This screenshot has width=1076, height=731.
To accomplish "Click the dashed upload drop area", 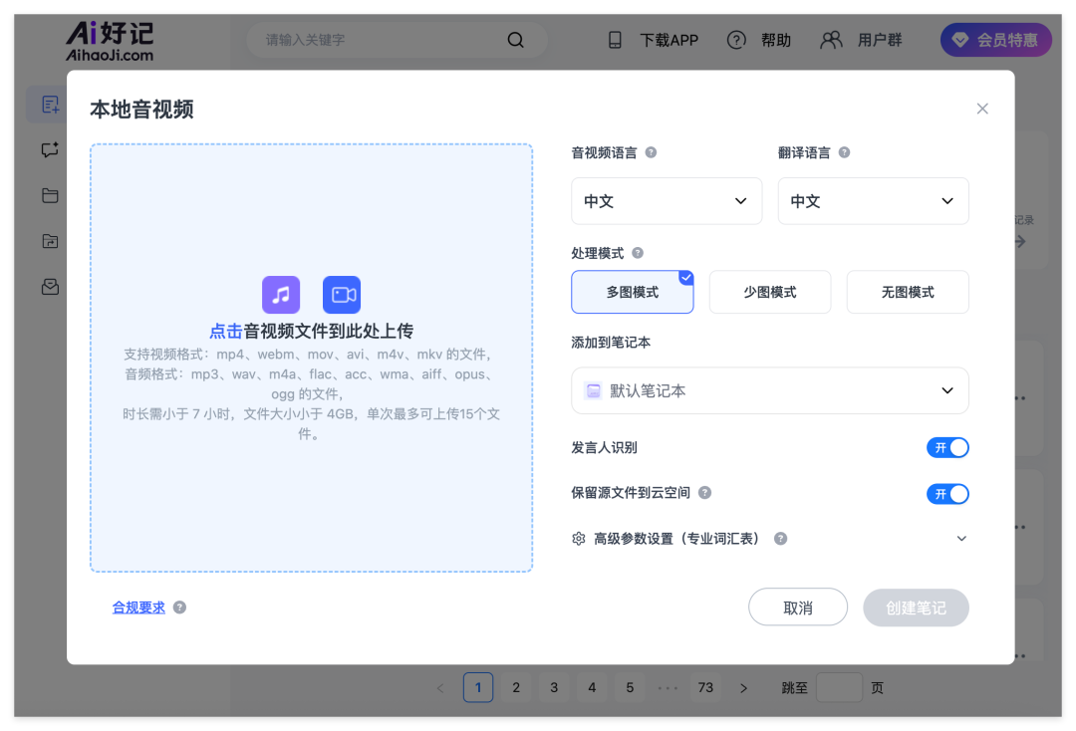I will click(311, 358).
